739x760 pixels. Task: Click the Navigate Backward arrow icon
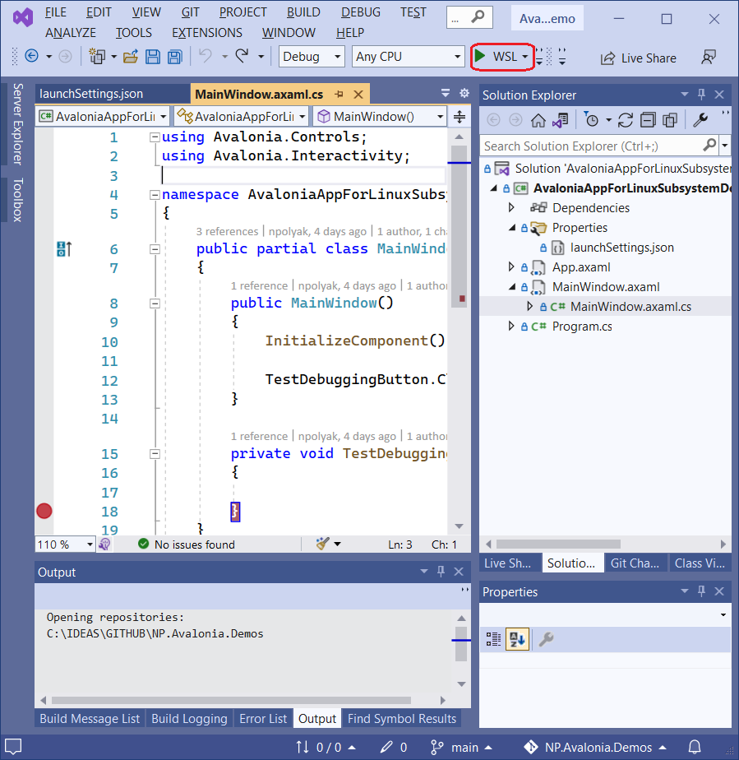coord(31,56)
